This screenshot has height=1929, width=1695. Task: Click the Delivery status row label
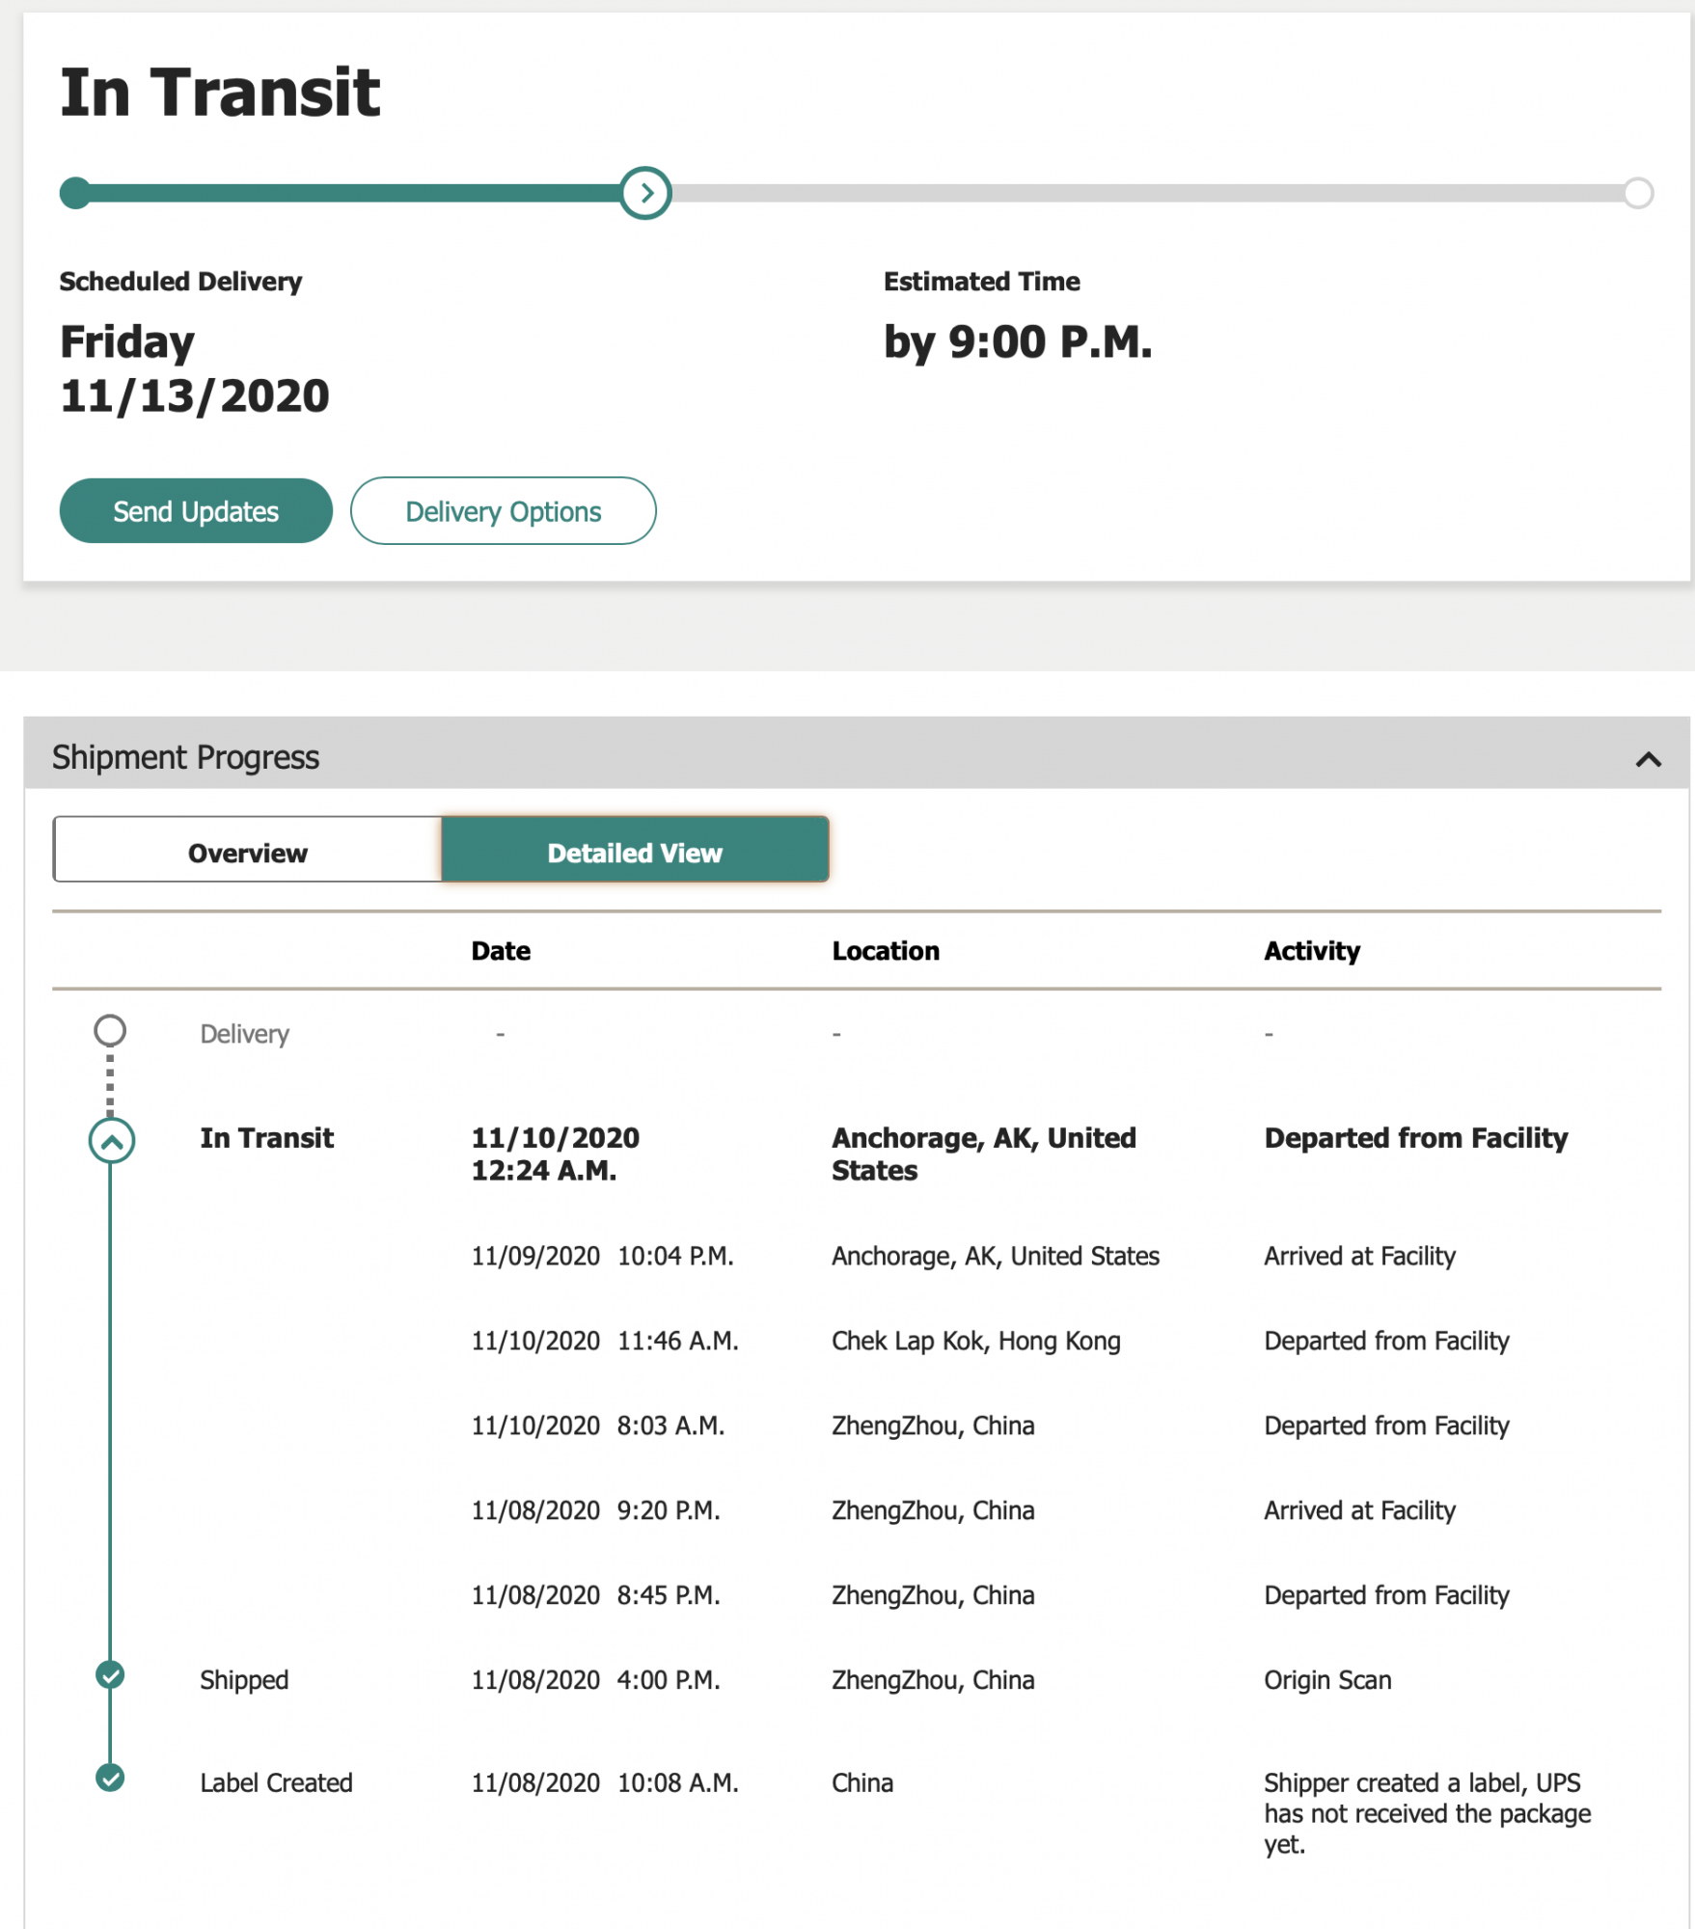coord(244,1034)
